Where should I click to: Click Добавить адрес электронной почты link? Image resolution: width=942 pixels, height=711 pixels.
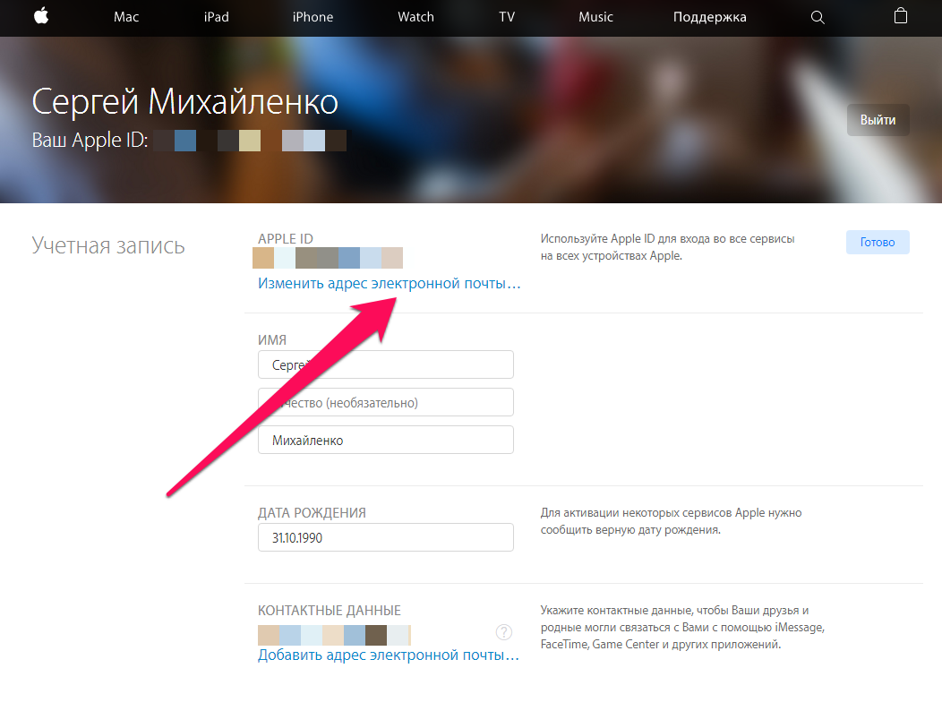[389, 655]
